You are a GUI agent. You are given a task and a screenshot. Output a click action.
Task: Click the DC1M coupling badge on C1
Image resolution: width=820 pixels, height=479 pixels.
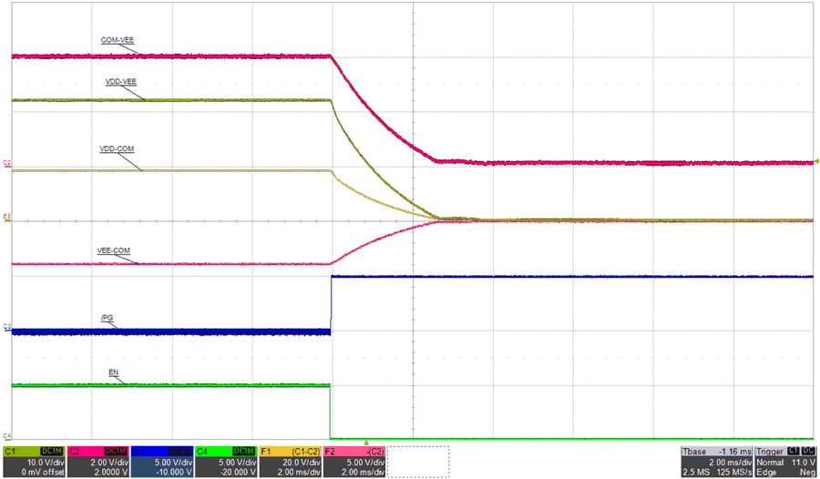tap(52, 452)
